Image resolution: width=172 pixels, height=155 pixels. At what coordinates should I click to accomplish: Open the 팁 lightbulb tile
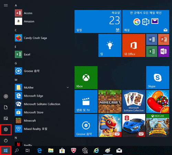110,45
